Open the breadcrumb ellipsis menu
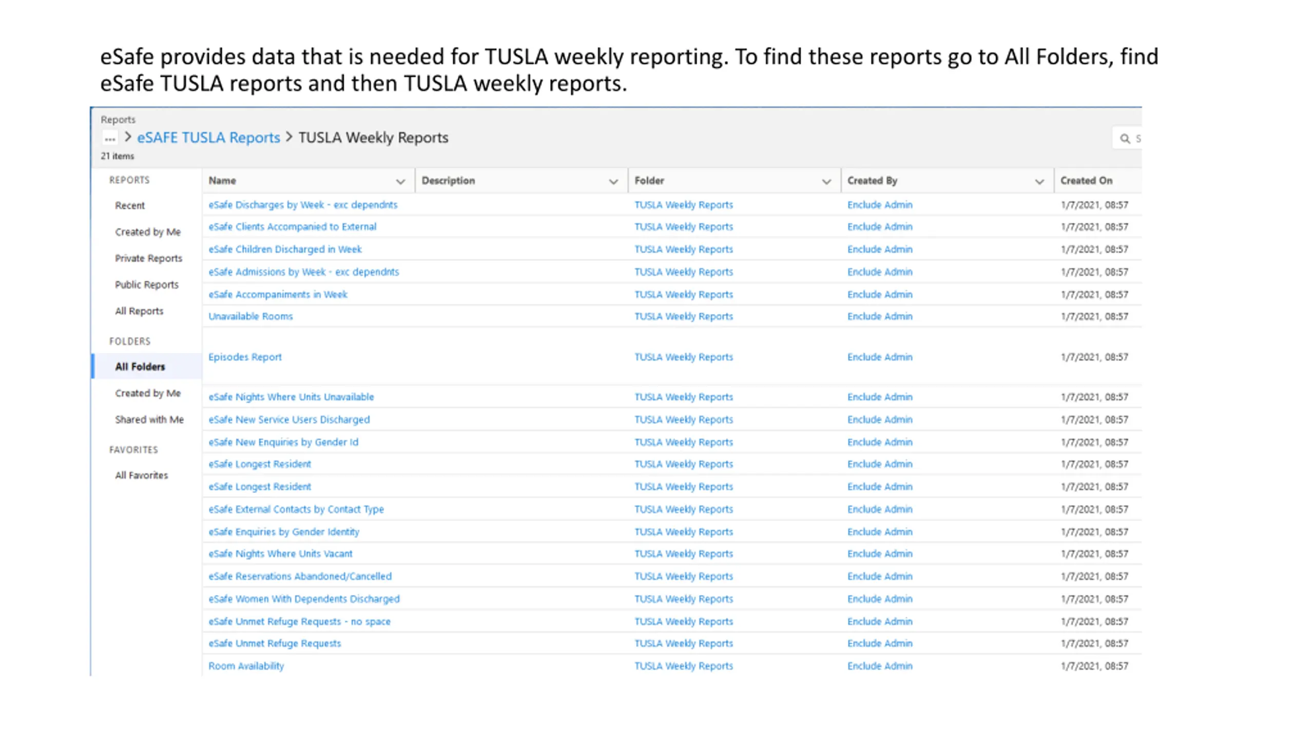 (110, 138)
